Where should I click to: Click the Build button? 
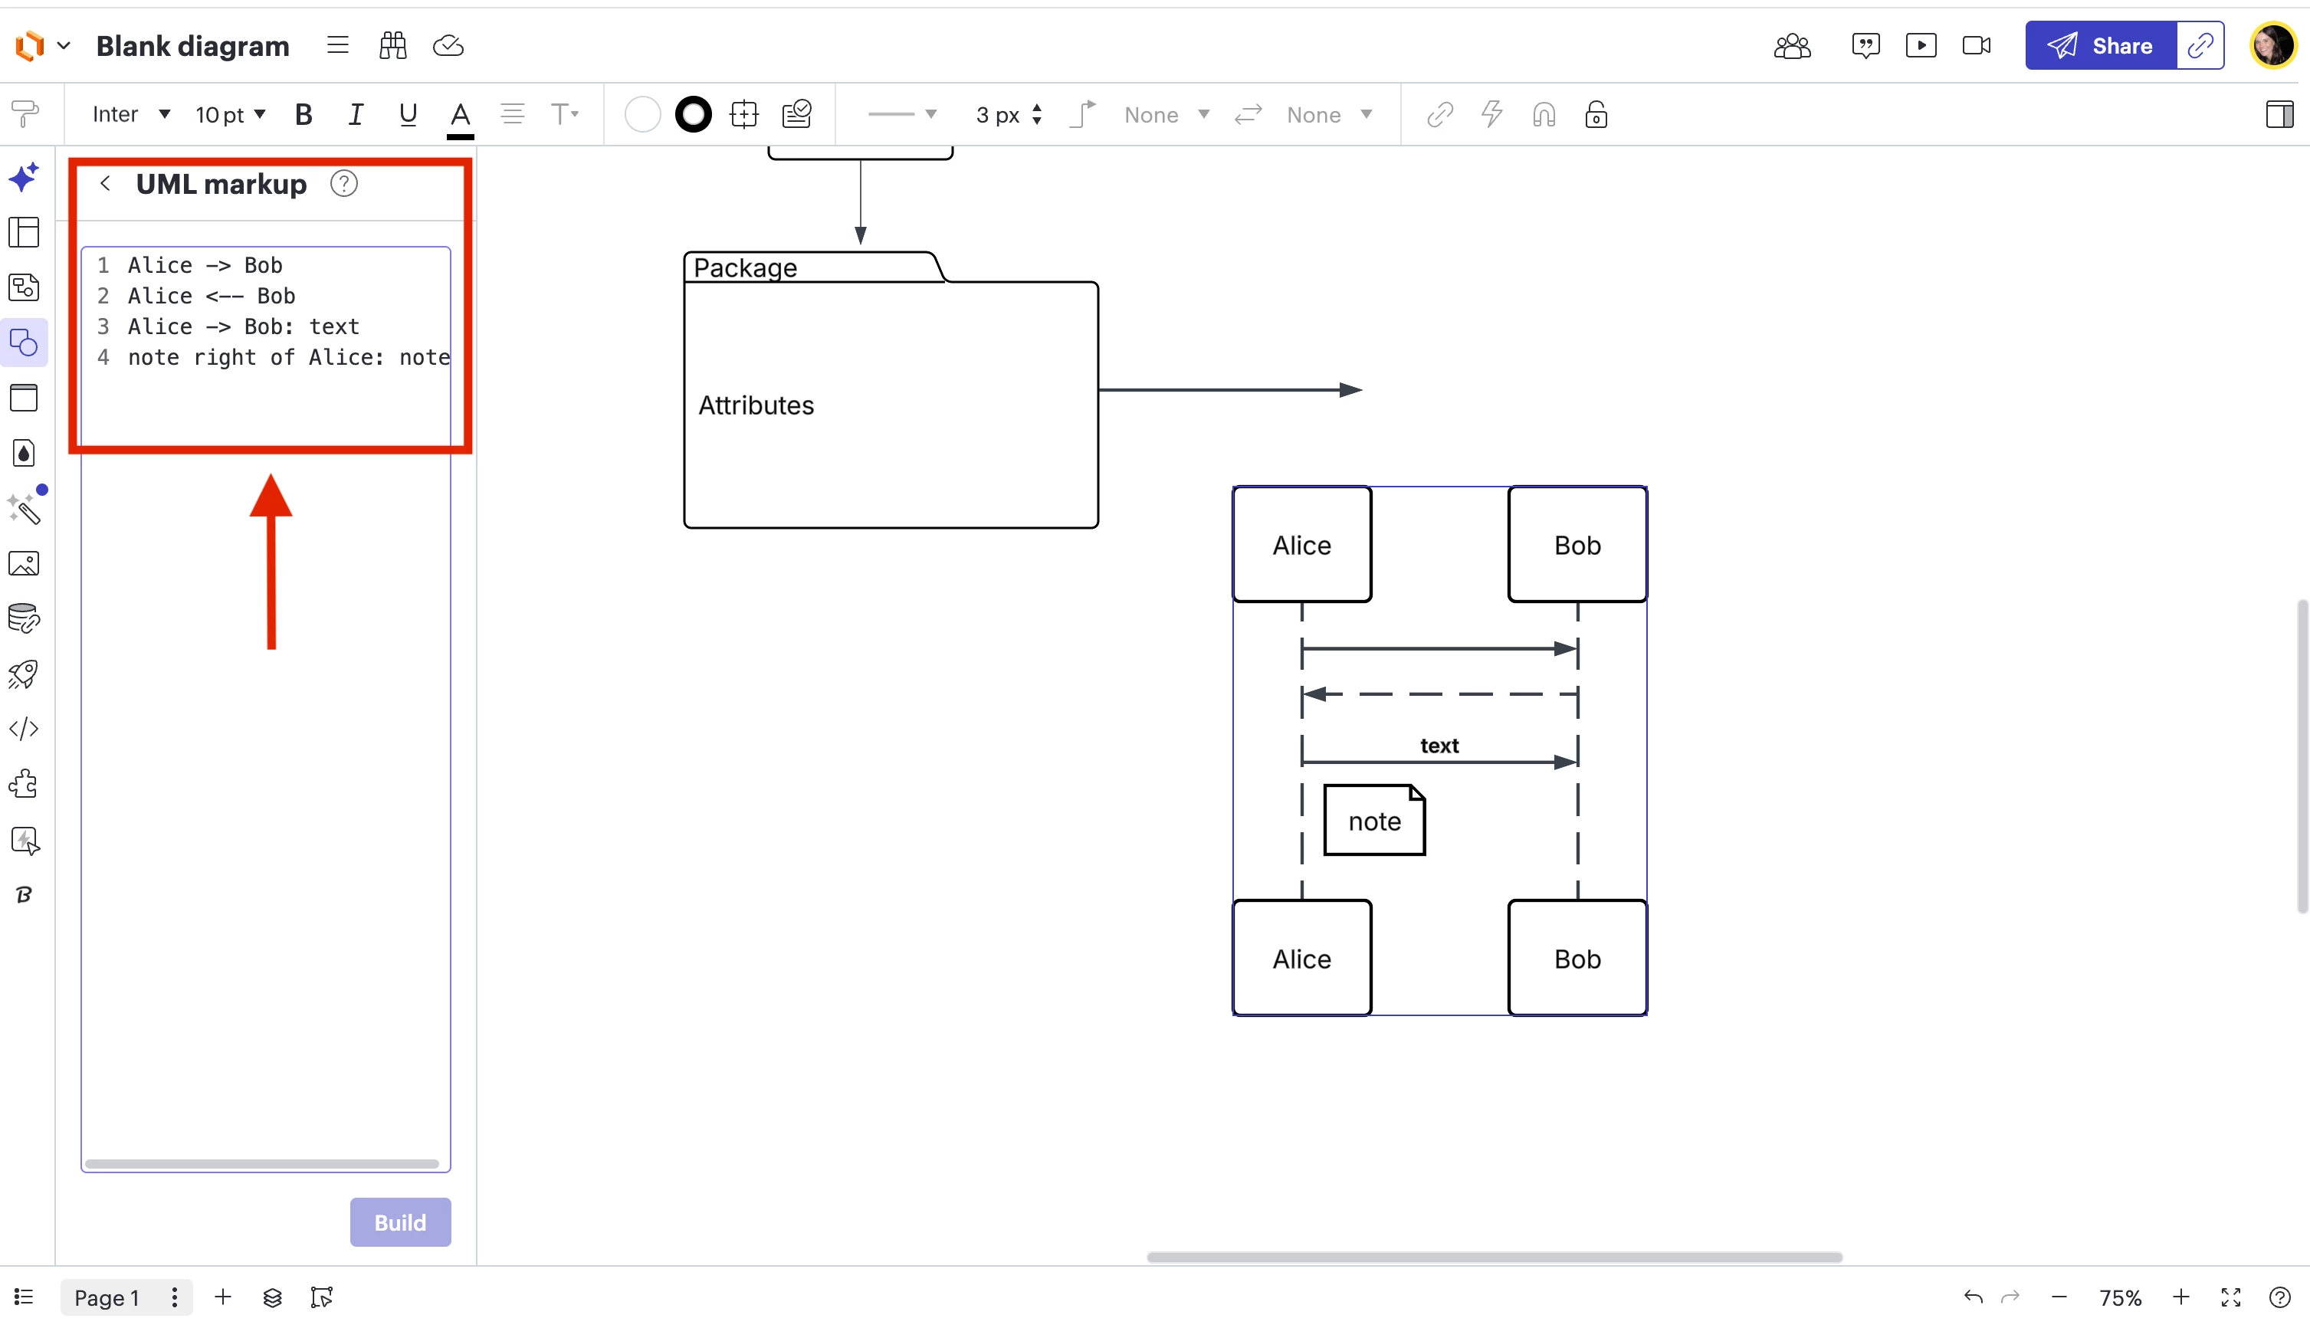[400, 1222]
